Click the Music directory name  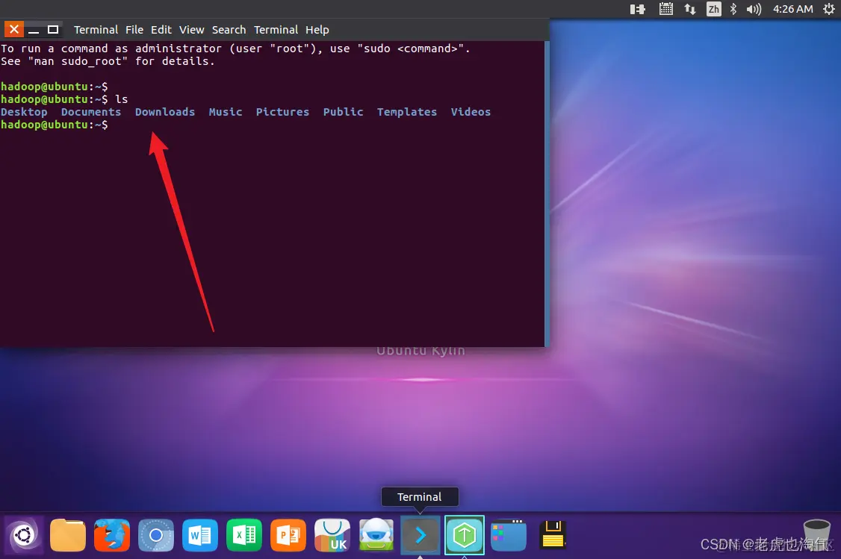point(226,112)
